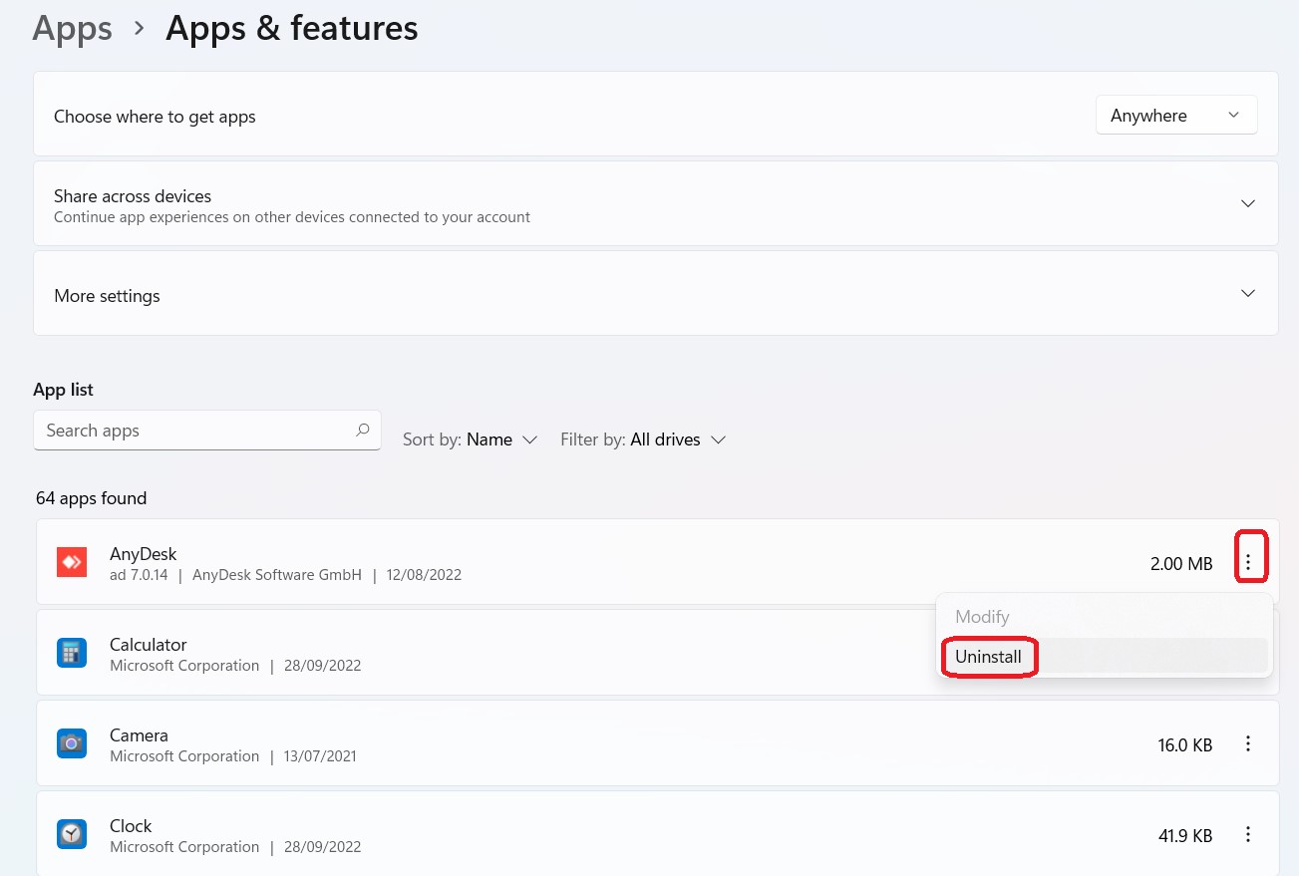1299x876 pixels.
Task: Open the Sort by Name dropdown
Action: (x=471, y=439)
